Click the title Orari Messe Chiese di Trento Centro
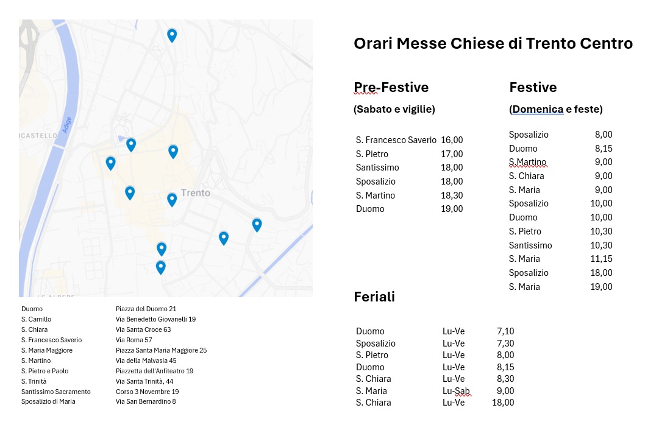This screenshot has height=433, width=659. (493, 44)
